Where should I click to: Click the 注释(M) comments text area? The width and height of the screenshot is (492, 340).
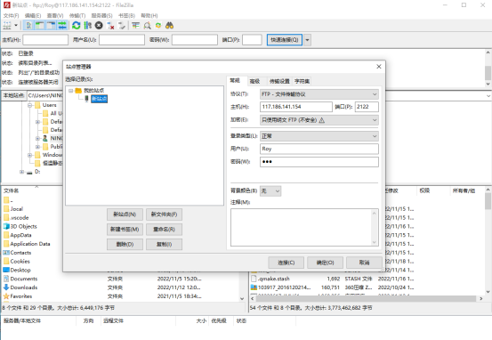(x=304, y=227)
